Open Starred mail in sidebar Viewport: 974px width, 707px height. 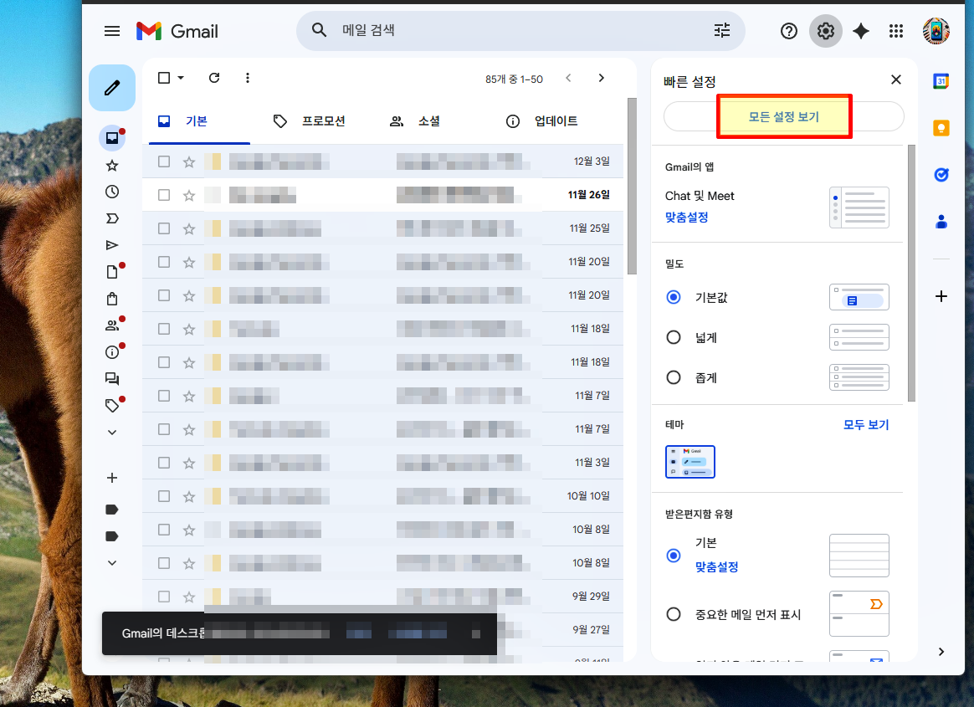(x=112, y=166)
